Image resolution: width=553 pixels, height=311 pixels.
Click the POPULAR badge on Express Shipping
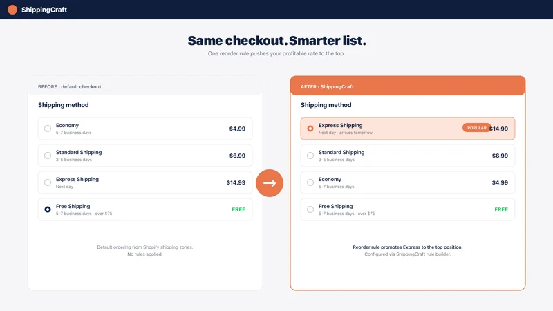[x=476, y=128]
